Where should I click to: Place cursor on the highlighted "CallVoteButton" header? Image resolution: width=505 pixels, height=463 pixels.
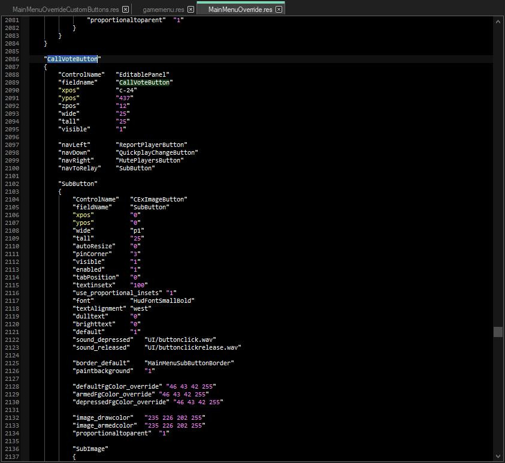(x=72, y=59)
